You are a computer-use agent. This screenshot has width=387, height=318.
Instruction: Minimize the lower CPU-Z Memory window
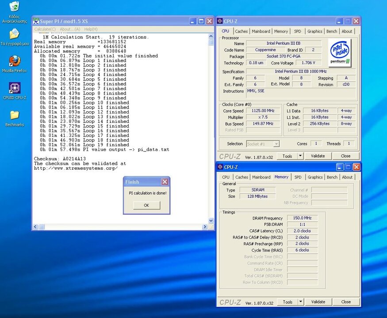(340, 167)
